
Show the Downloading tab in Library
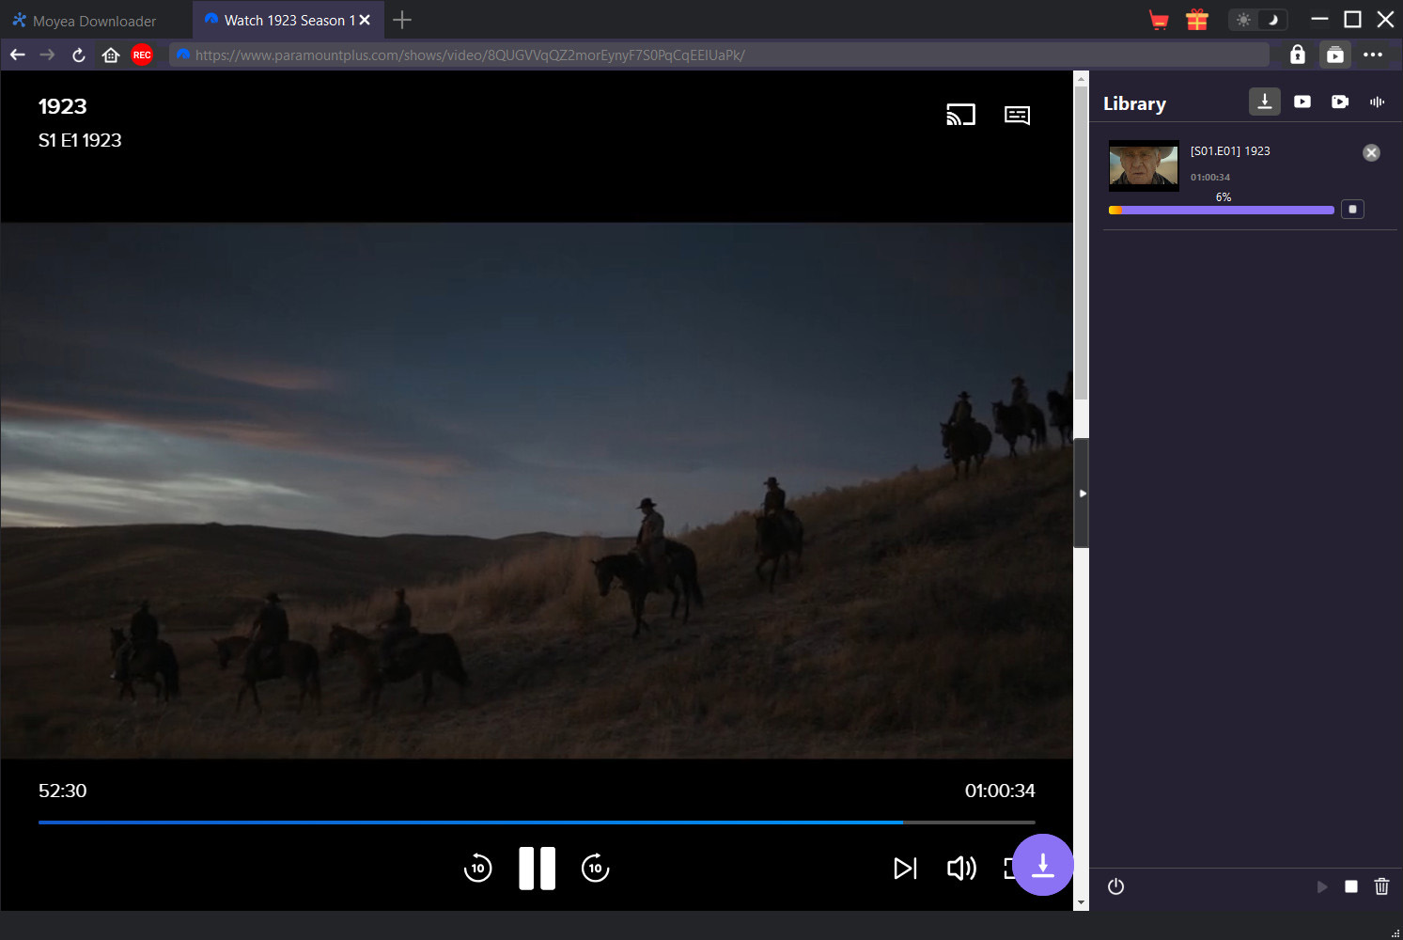pos(1265,102)
